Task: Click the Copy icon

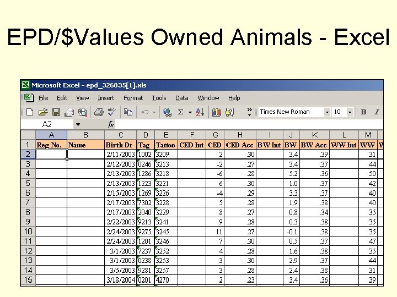Action: [x=128, y=112]
